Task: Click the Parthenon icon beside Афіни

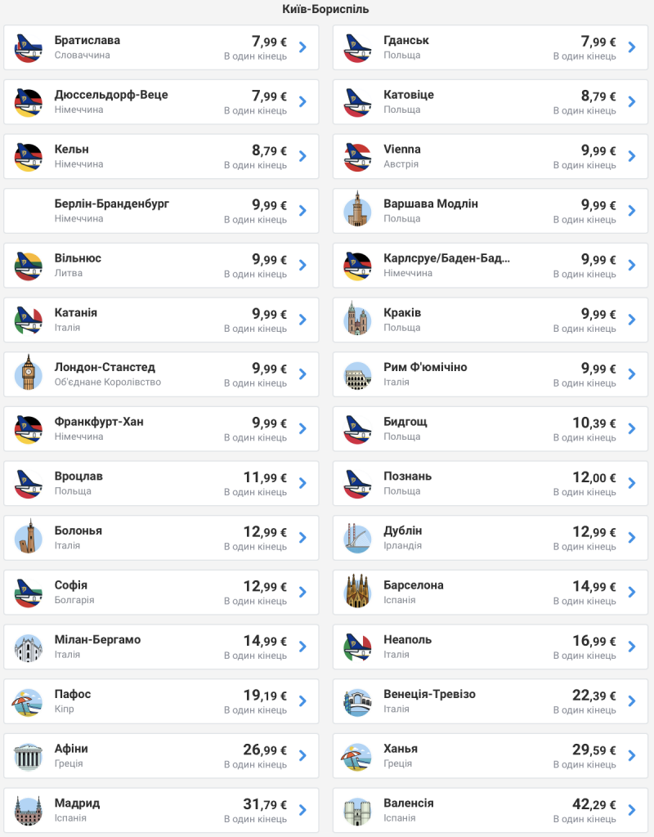Action: pos(29,756)
